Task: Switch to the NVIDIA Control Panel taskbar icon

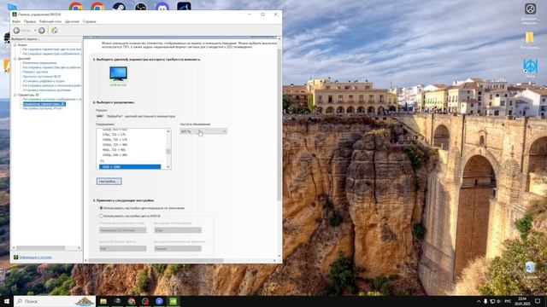Action: click(x=174, y=301)
